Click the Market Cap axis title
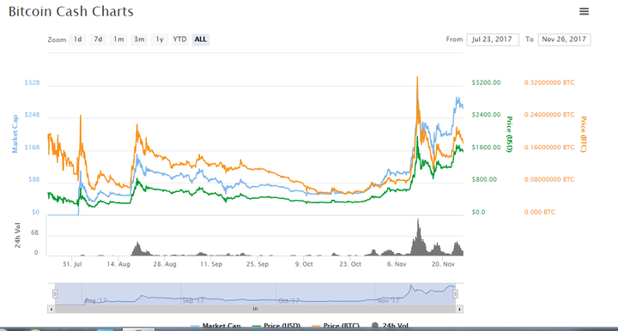The height and width of the screenshot is (331, 618). point(15,134)
